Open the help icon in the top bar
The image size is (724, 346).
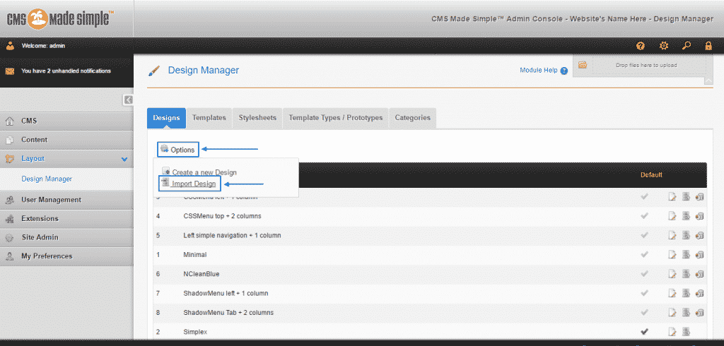[x=641, y=46]
